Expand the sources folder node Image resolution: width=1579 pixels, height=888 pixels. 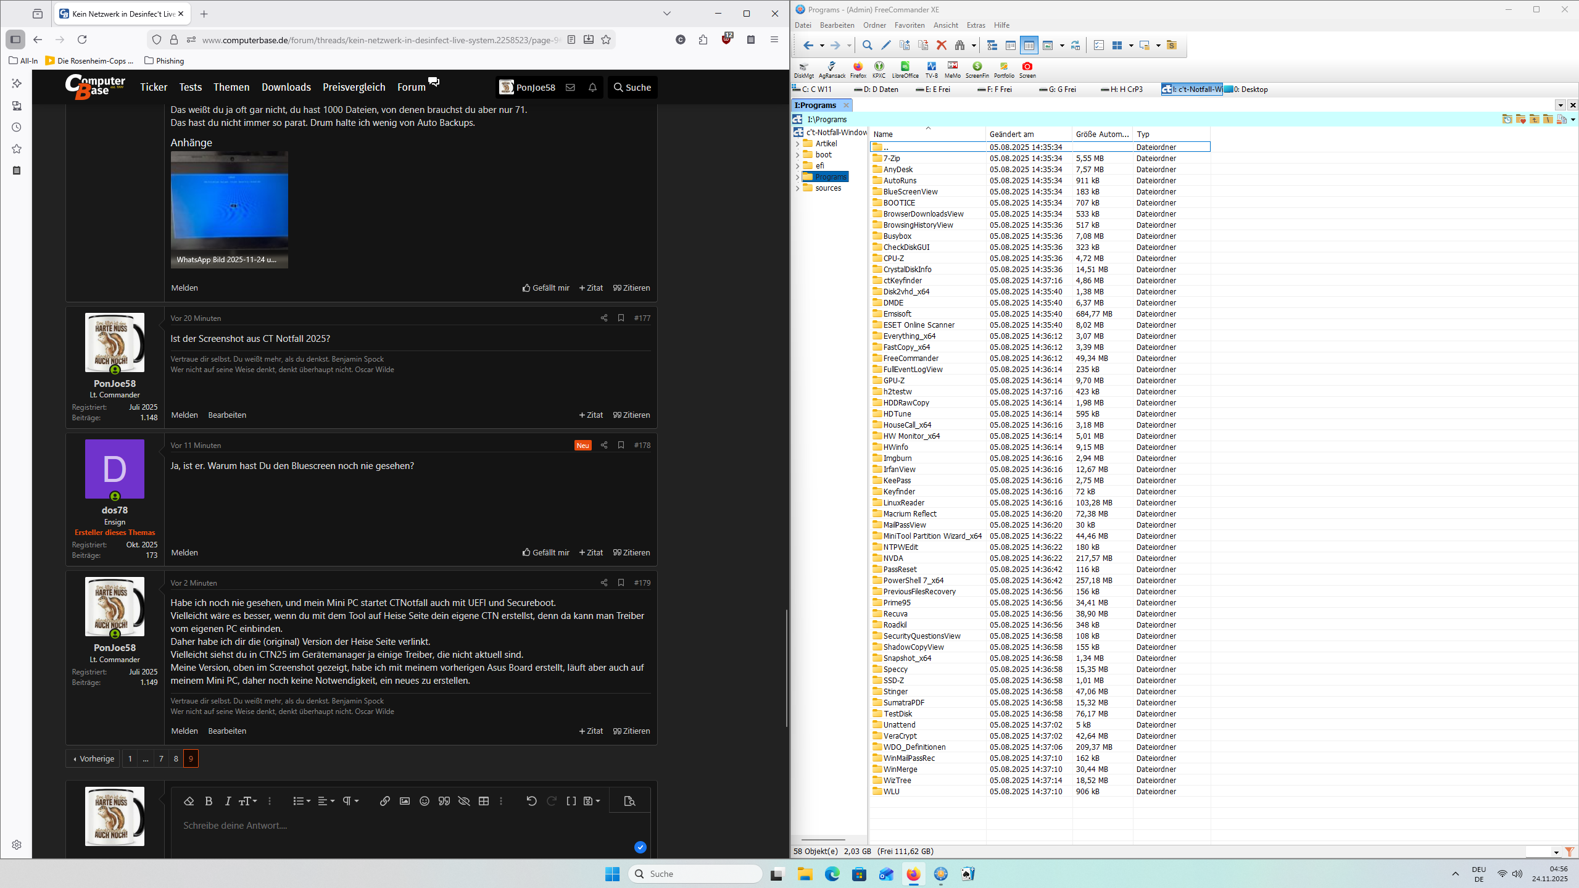pyautogui.click(x=797, y=188)
